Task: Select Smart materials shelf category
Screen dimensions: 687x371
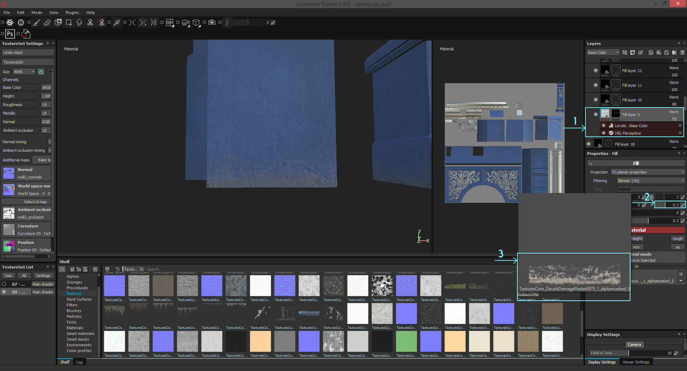Action: click(x=81, y=334)
